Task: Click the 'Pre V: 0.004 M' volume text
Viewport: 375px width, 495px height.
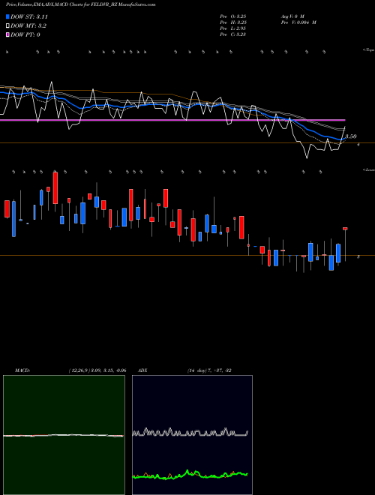Action: [298, 22]
